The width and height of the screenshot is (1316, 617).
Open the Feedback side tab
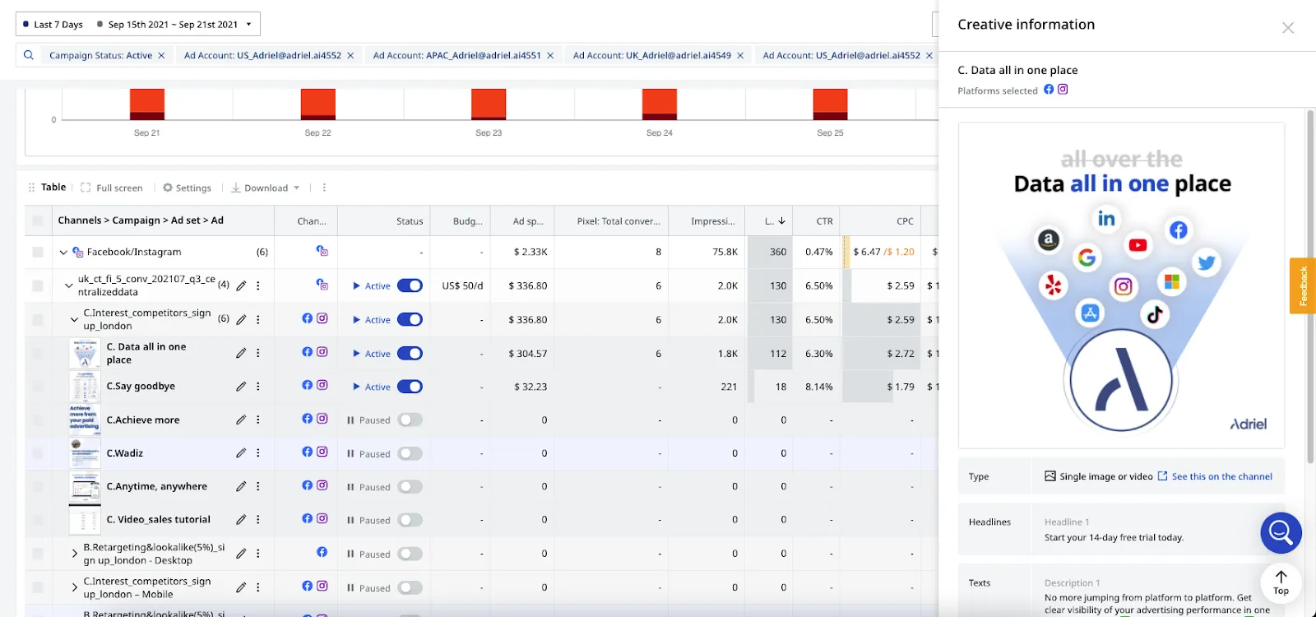(1303, 285)
